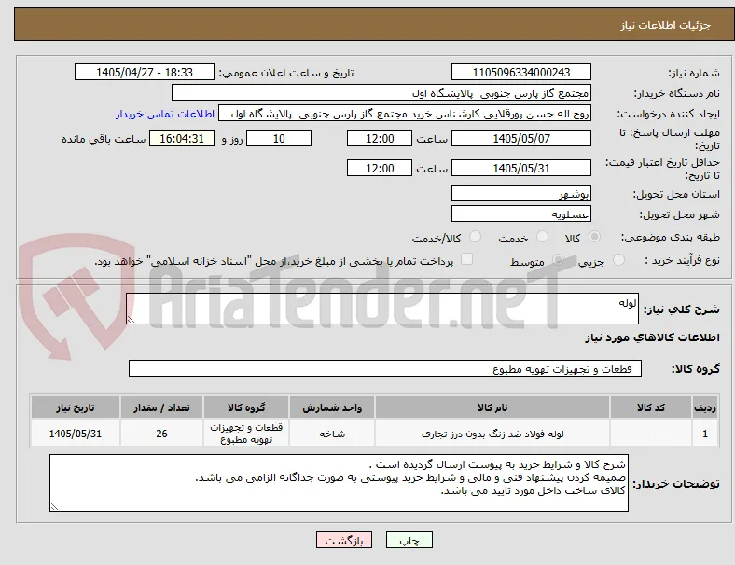Viewport: 735px width, 565px height.
Task: Click the remaining days field showing 10
Action: (x=279, y=138)
